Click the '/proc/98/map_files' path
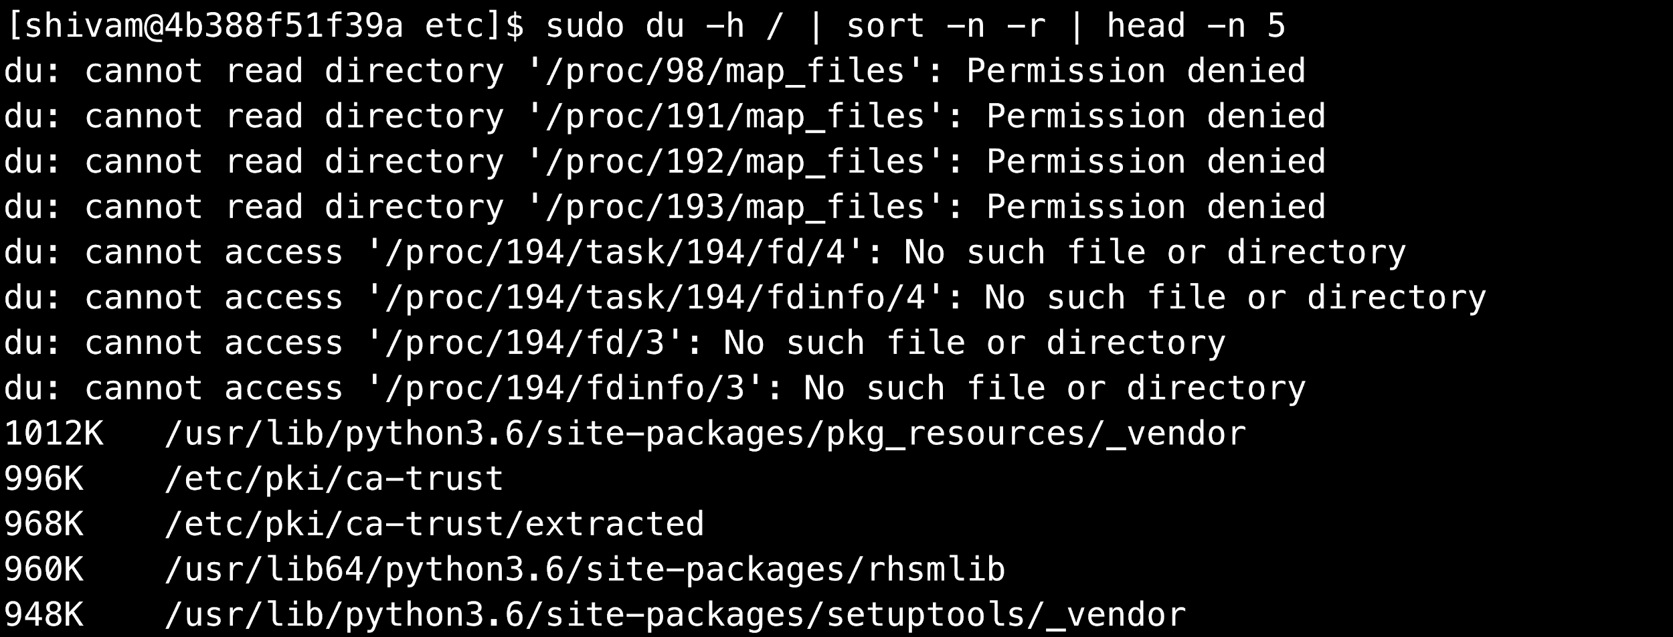This screenshot has height=637, width=1673. point(735,72)
